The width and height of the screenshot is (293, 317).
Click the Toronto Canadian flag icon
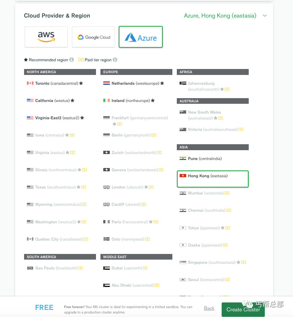point(30,83)
